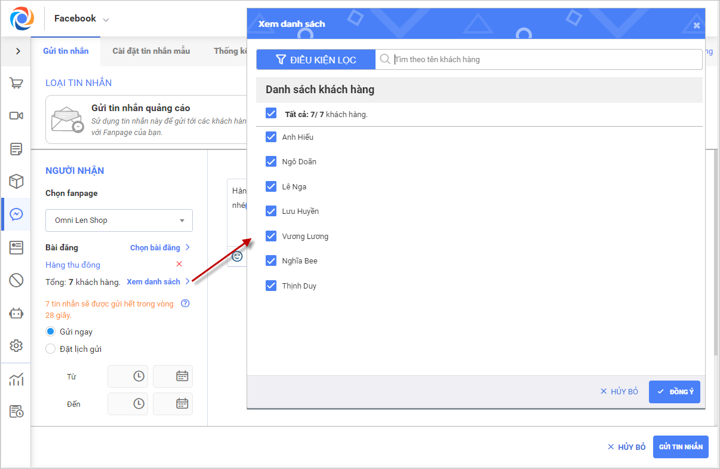720x469 pixels.
Task: Click the app logo in top-left
Action: (x=22, y=18)
